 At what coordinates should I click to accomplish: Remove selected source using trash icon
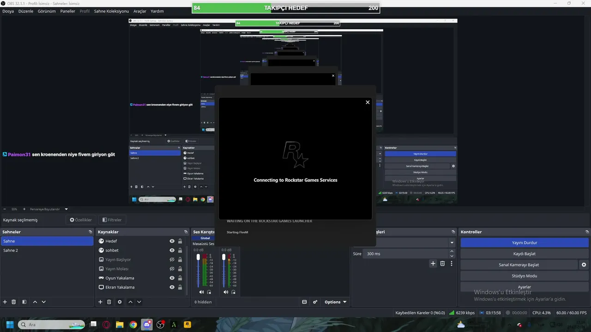pyautogui.click(x=109, y=302)
